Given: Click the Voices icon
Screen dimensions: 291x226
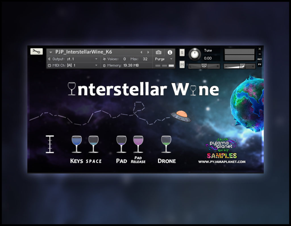Looking at the screenshot, I should [105, 59].
